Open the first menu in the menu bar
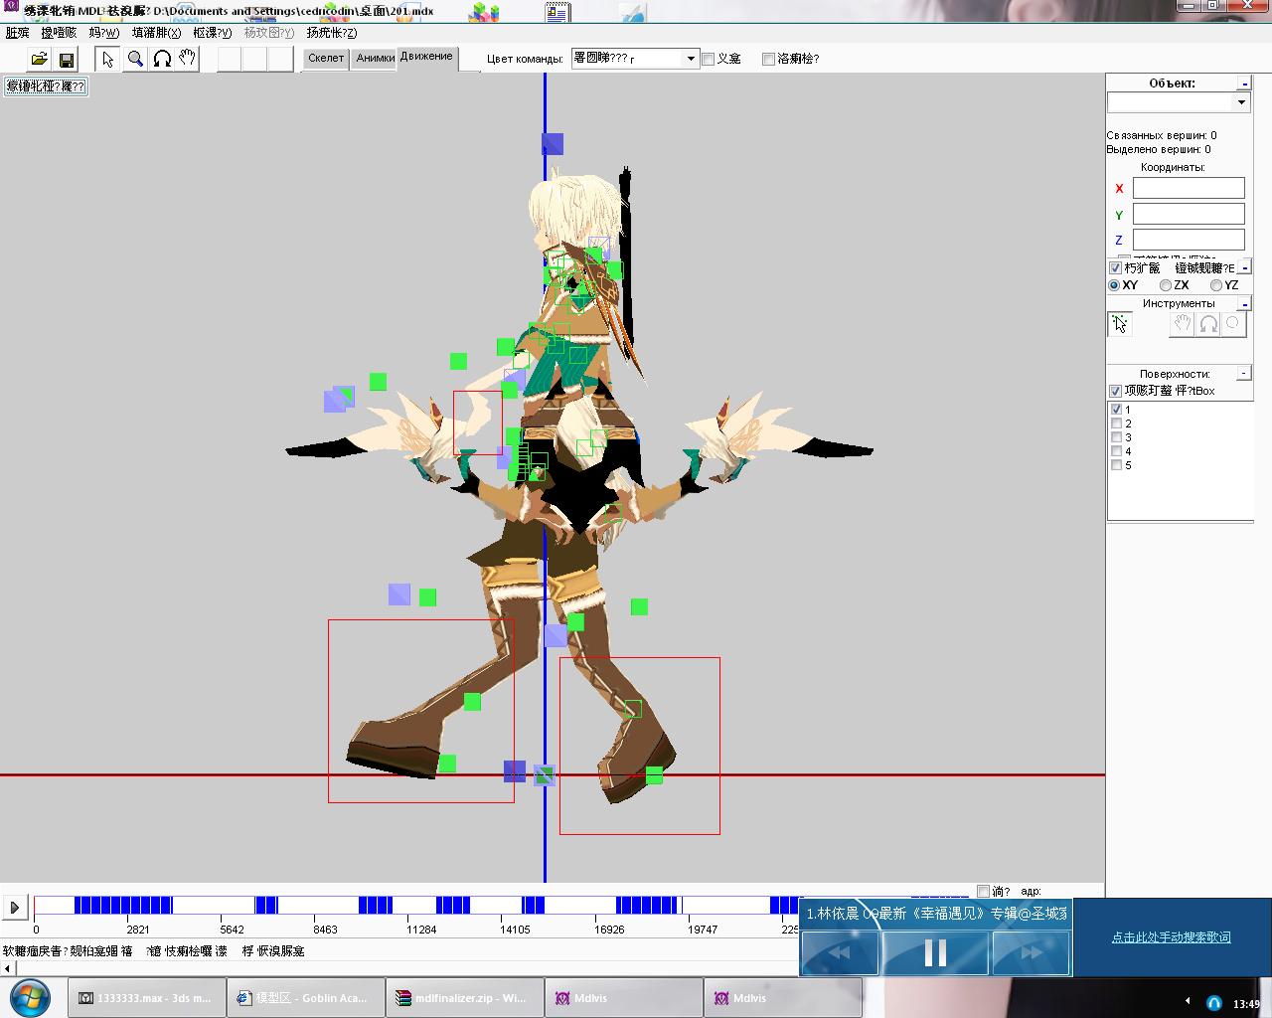 pyautogui.click(x=17, y=33)
